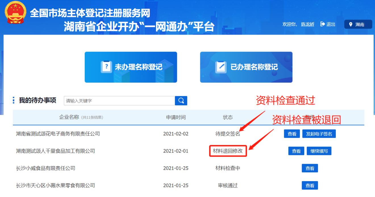
Task: Click the site title 全国市场主体登记注册服务网
Action: pos(90,13)
